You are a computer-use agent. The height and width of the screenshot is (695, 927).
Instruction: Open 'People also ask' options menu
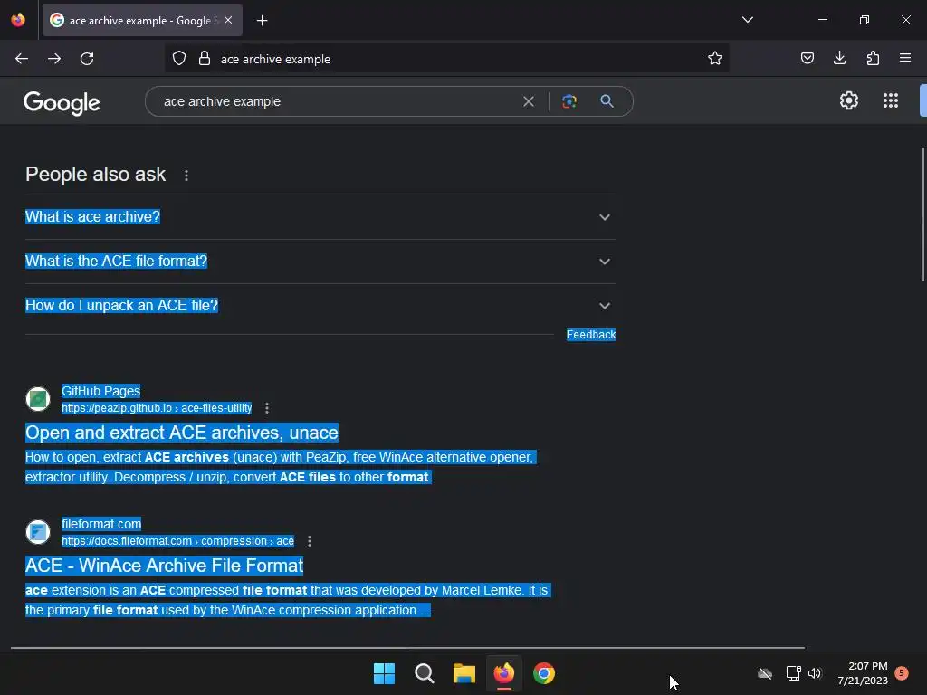(186, 176)
